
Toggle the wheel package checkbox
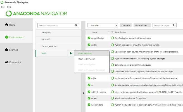(x=89, y=98)
